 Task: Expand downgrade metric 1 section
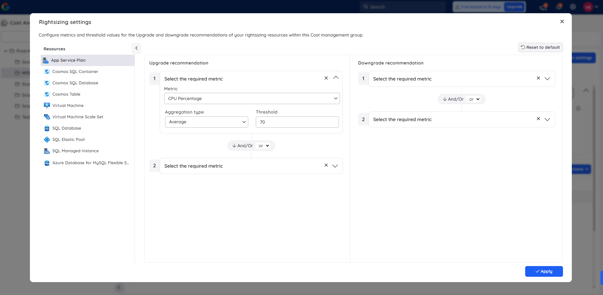coord(547,79)
